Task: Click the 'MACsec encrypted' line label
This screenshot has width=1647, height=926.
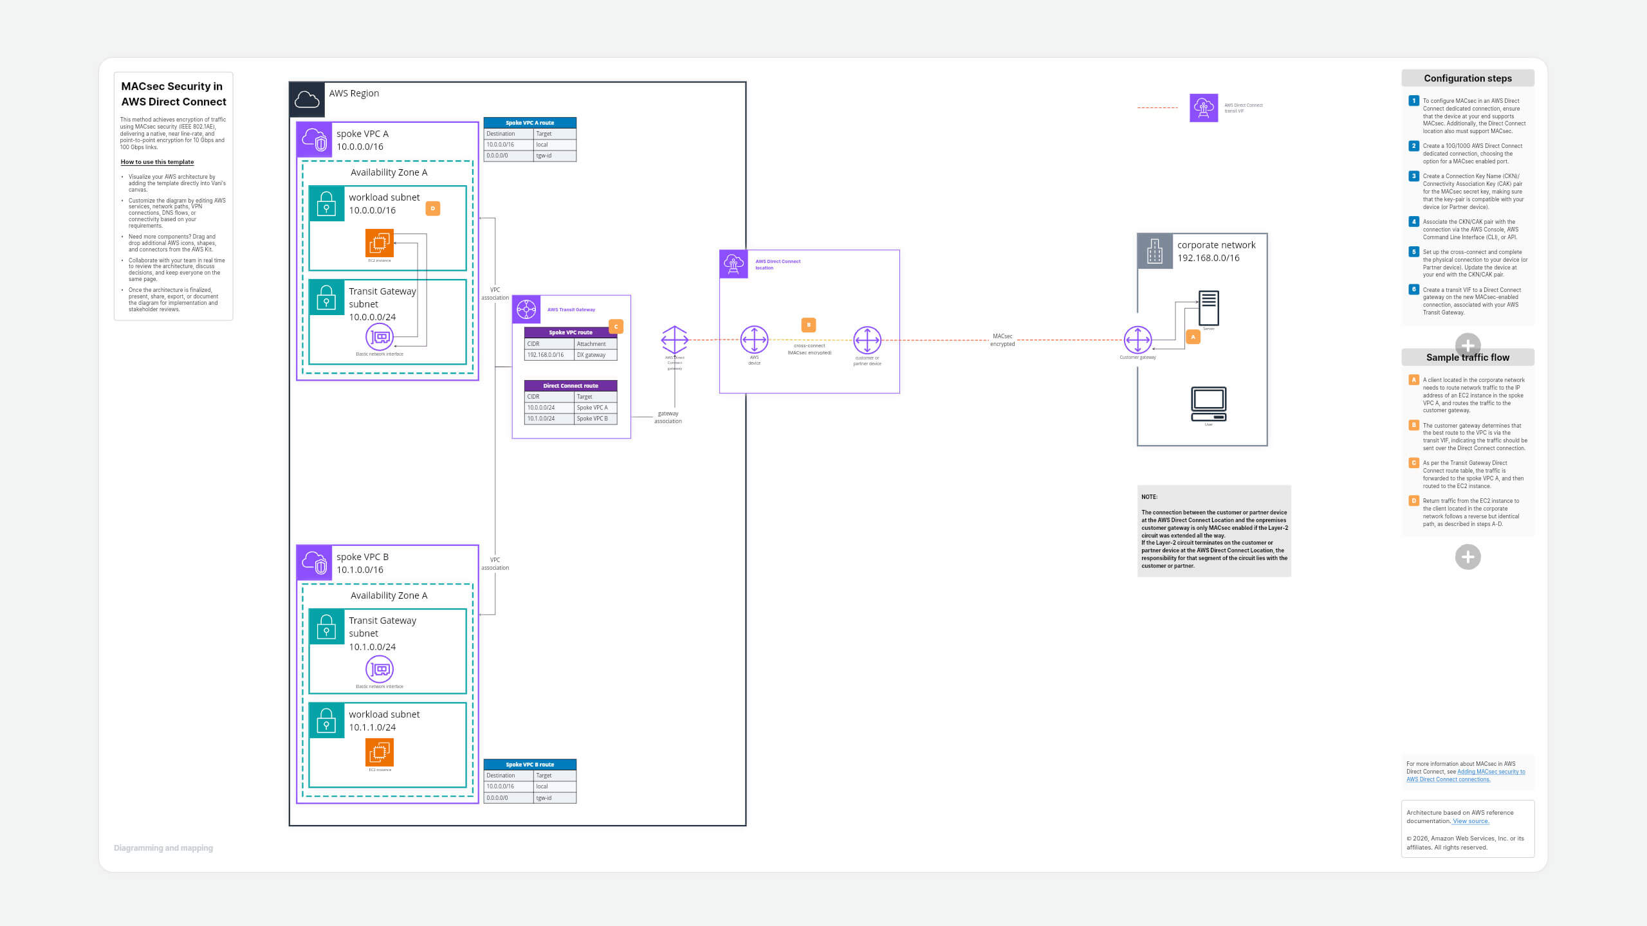Action: click(x=1002, y=340)
